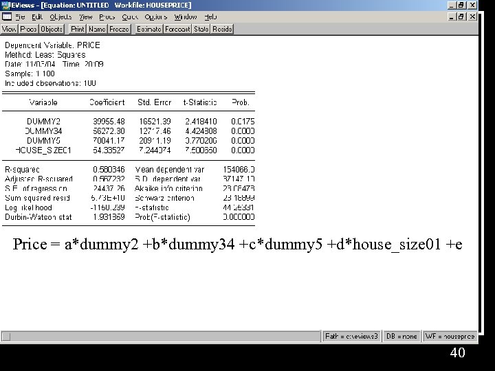The width and height of the screenshot is (495, 371).
Task: Minimize the EViews application window
Action: [x=452, y=5]
